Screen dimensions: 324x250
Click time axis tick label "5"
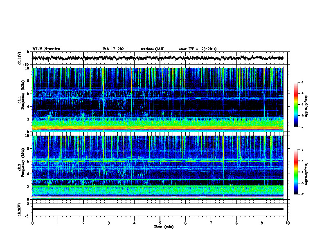(x=160, y=223)
